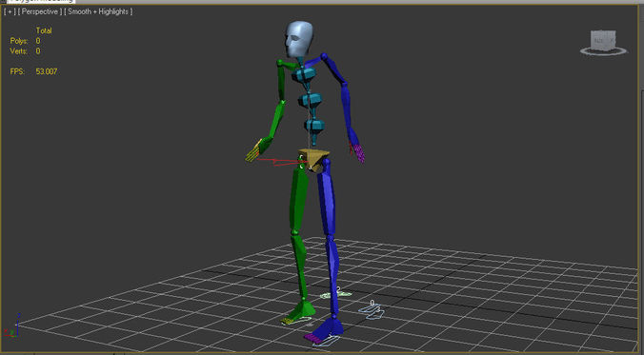The image size is (644, 355).
Task: Select the blue clavicle bone near neck
Action: [313, 62]
